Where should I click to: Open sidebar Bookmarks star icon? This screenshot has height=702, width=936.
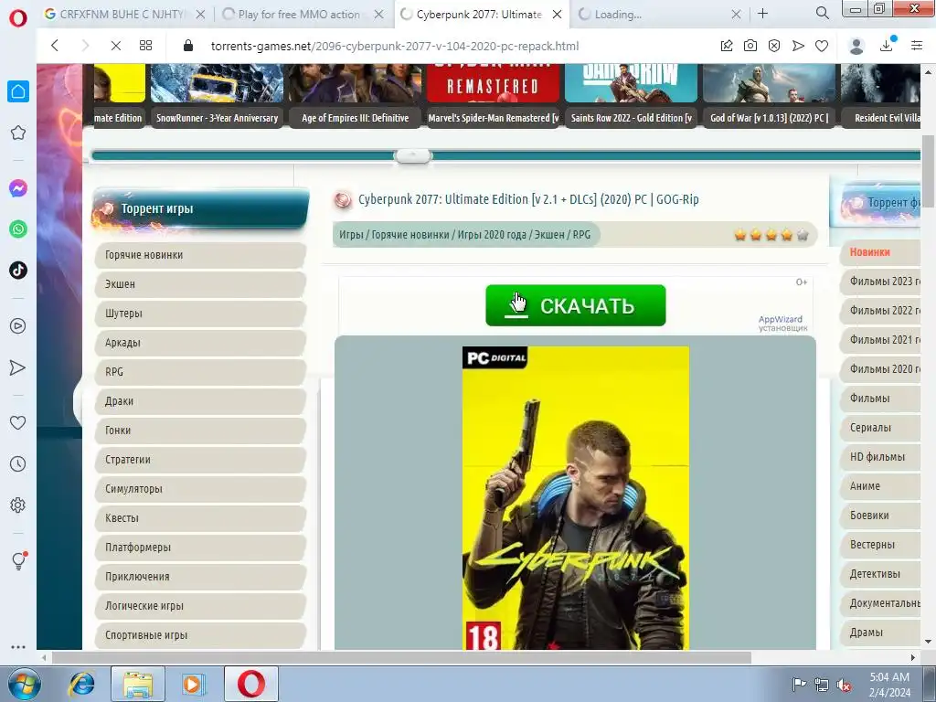coord(18,133)
